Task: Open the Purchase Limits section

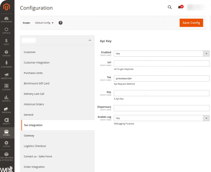Action: [33, 73]
